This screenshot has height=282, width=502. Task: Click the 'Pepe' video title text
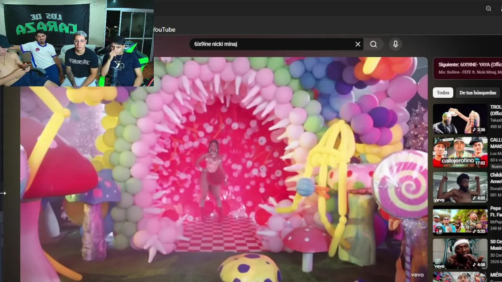coord(496,211)
